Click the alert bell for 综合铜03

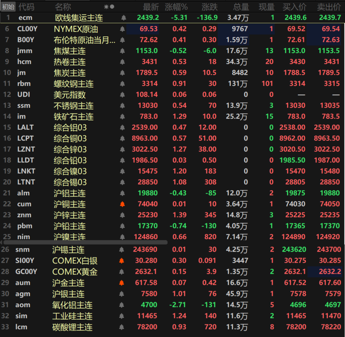[122, 138]
